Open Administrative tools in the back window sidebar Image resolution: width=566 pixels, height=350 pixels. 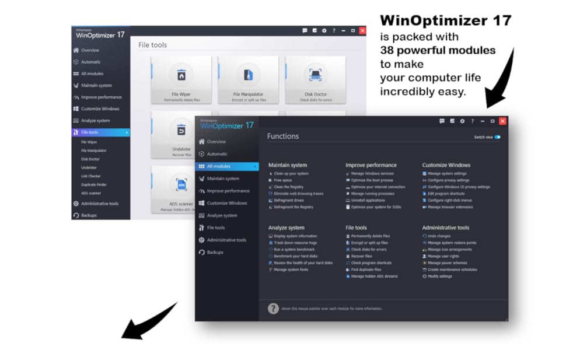click(x=100, y=204)
